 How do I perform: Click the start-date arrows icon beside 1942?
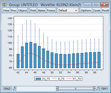(14, 89)
